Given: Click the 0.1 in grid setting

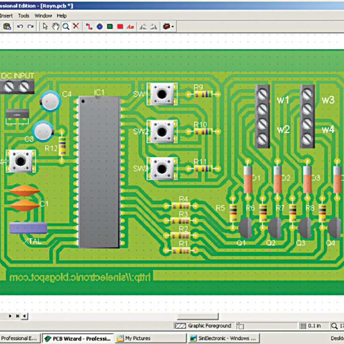Looking at the screenshot, I should pyautogui.click(x=314, y=326).
